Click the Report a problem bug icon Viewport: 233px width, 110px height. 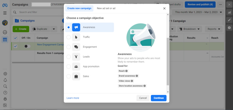(x=5, y=99)
